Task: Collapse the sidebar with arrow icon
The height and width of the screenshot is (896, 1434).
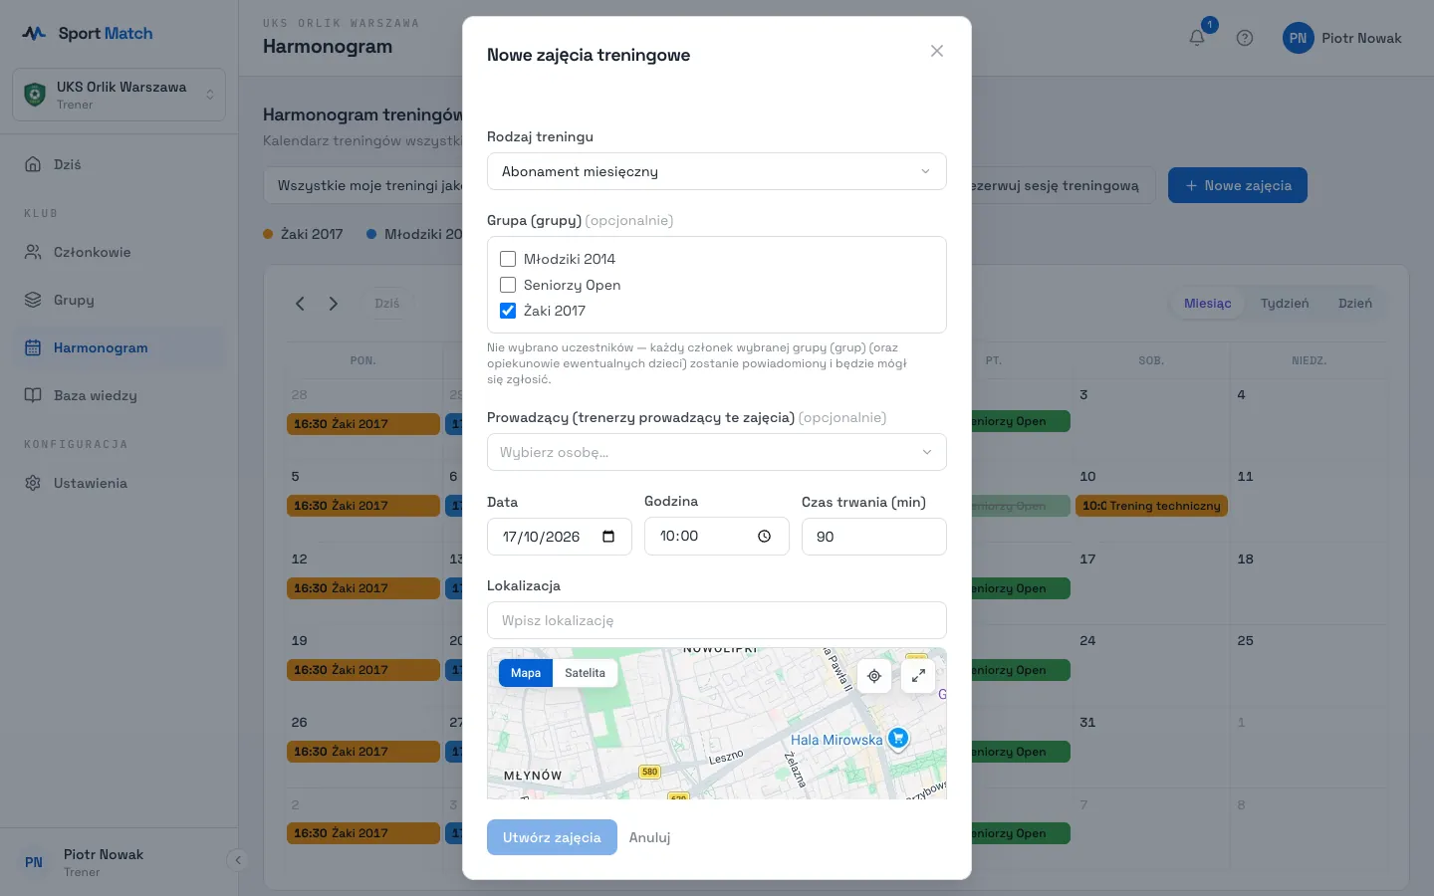Action: tap(237, 860)
